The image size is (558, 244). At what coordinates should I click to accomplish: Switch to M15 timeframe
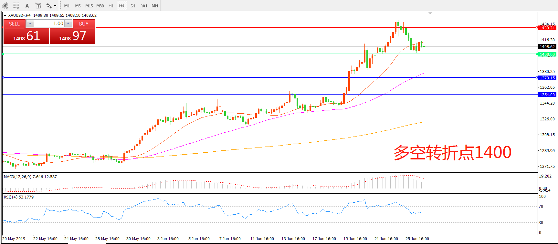89,5
